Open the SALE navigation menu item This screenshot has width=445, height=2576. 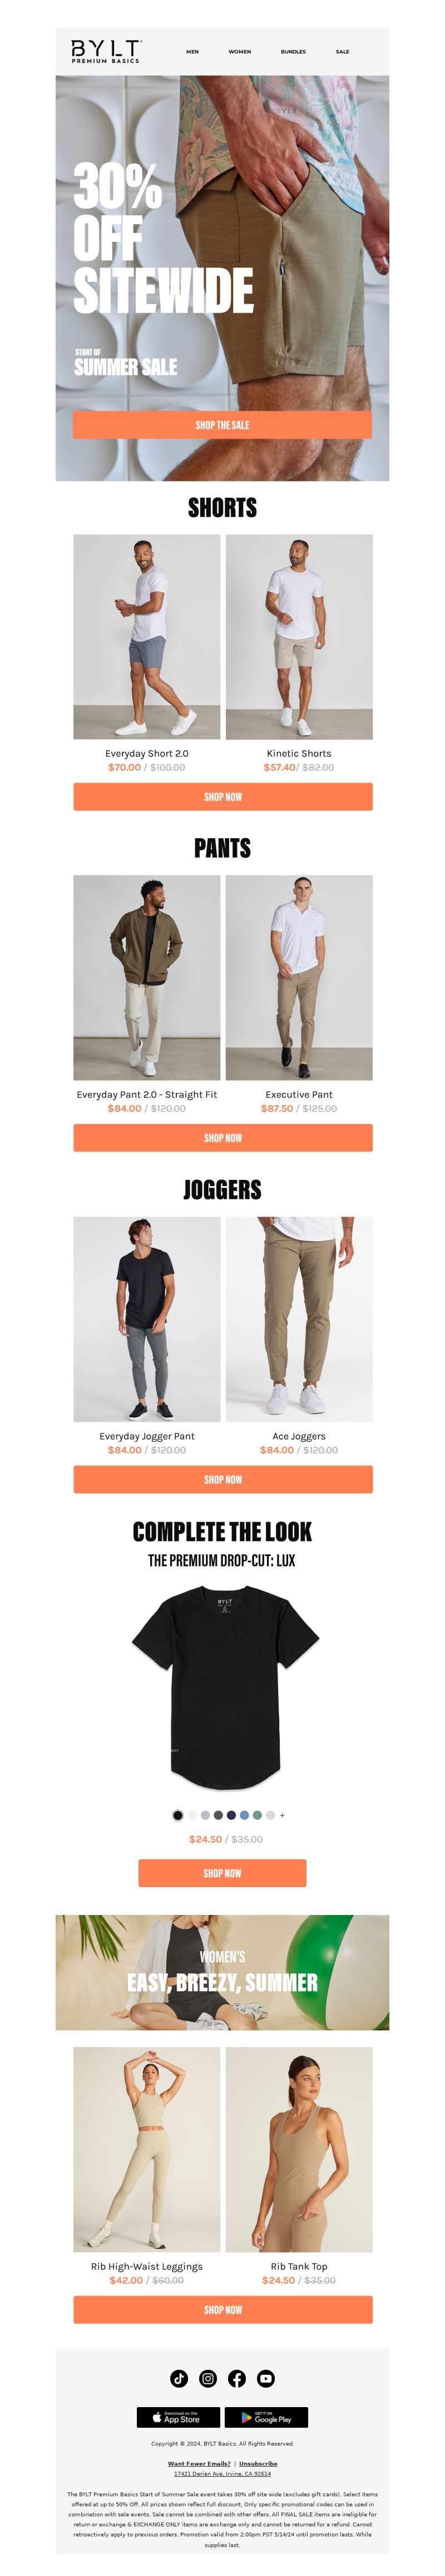(342, 51)
